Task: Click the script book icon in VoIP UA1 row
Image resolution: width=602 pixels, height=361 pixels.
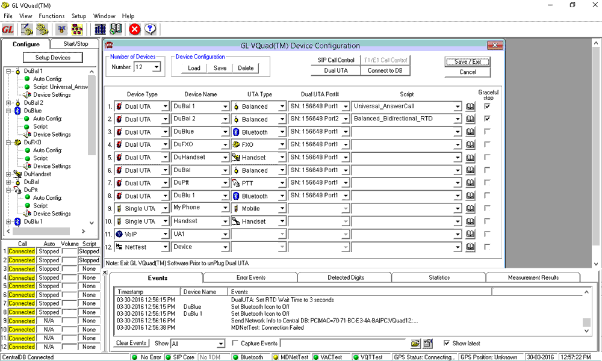Action: coord(470,234)
